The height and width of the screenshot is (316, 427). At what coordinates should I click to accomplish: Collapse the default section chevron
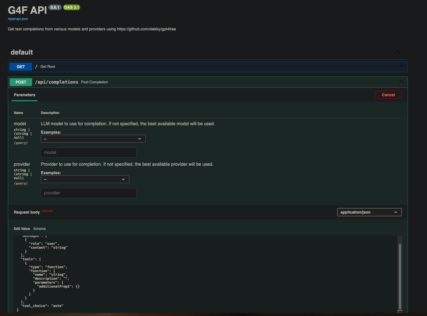point(397,52)
